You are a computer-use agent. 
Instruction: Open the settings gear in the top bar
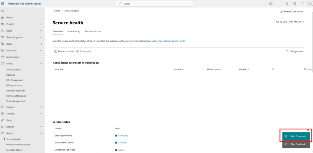(295, 4)
